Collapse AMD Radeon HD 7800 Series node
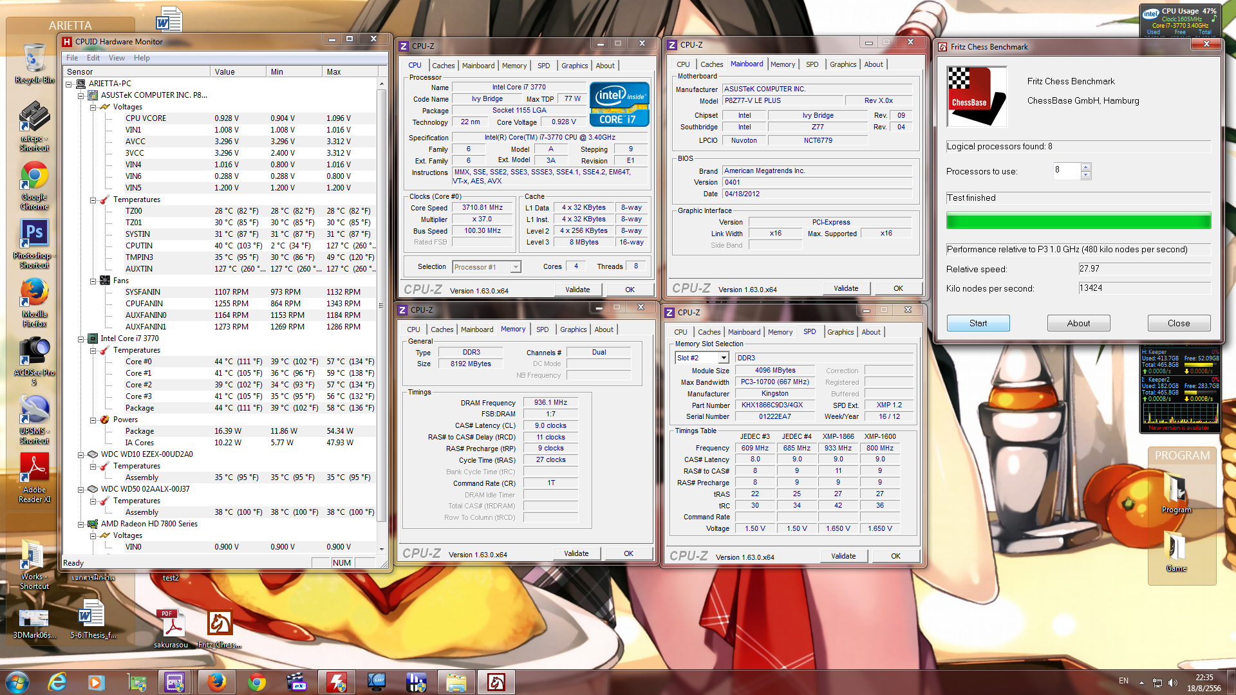1236x695 pixels. (81, 524)
